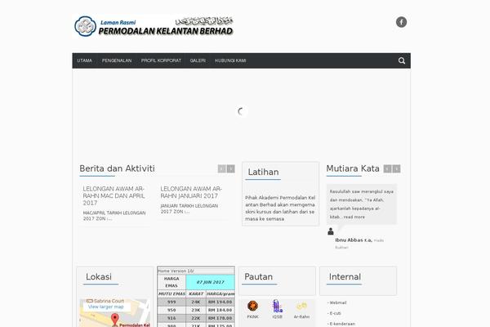The image size is (490, 327).
Task: Click the Lokasi map thumbnail
Action: tap(114, 313)
